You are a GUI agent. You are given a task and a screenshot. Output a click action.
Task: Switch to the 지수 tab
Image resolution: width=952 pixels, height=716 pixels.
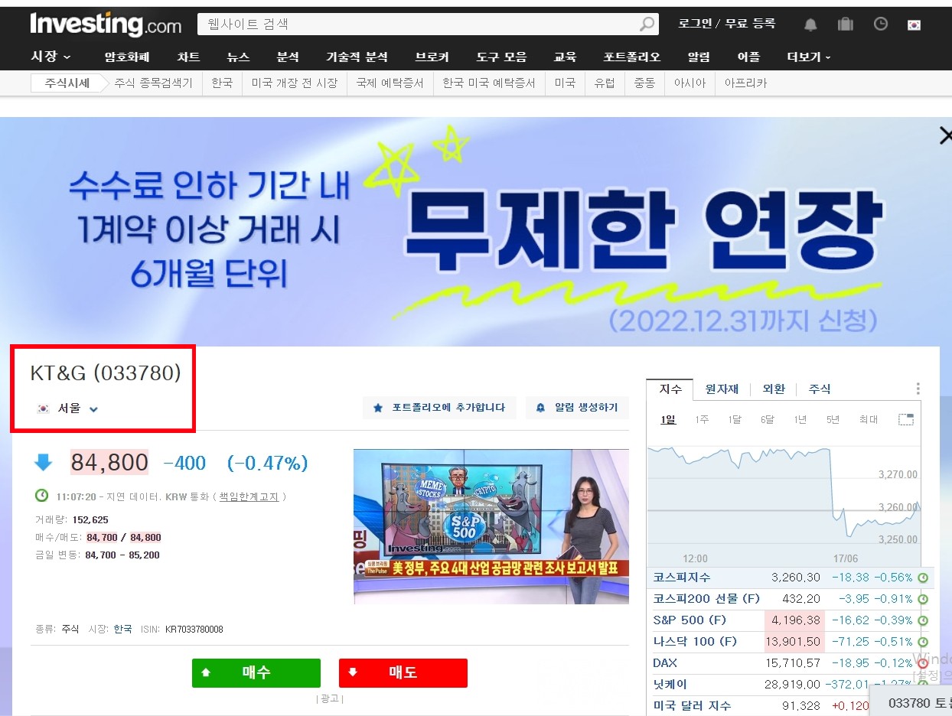(670, 389)
